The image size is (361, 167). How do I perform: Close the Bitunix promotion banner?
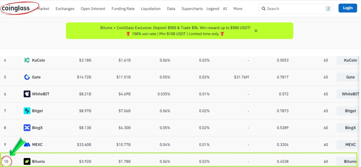256,31
